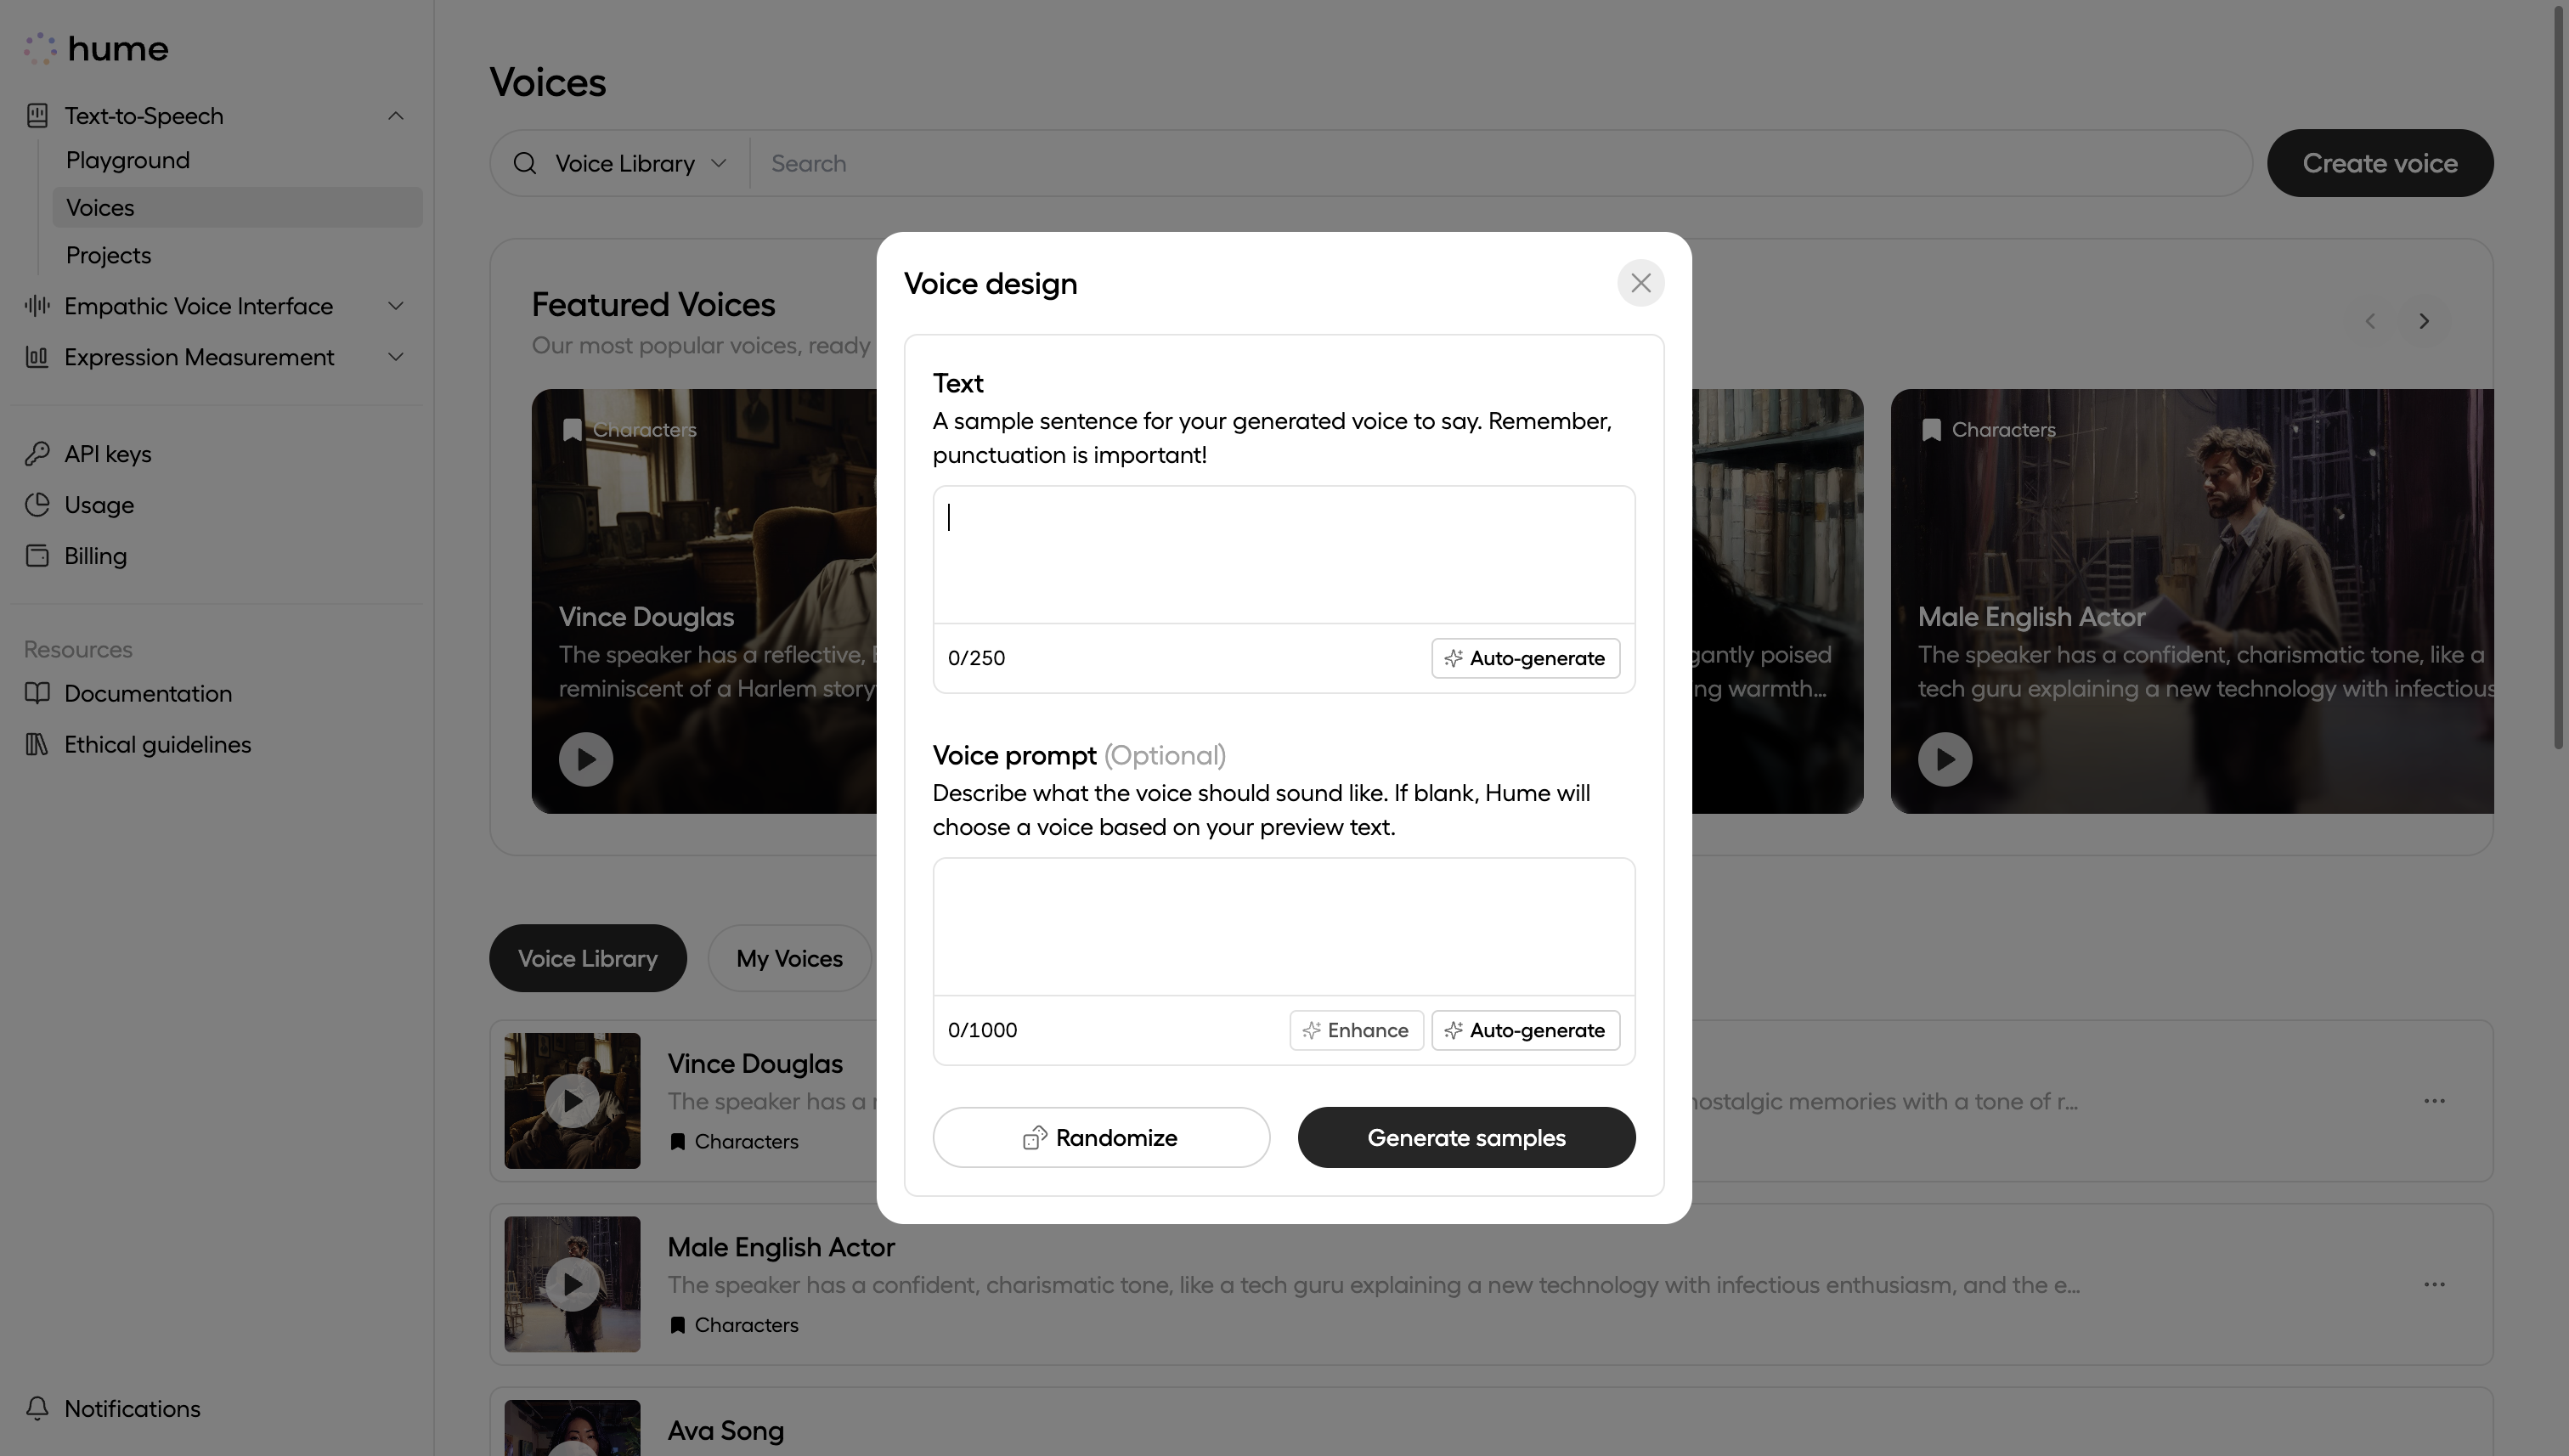This screenshot has height=1456, width=2569.
Task: Click the Expression Measurement chart icon
Action: point(37,357)
